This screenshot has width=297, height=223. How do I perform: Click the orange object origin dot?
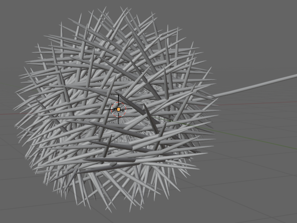(x=118, y=109)
